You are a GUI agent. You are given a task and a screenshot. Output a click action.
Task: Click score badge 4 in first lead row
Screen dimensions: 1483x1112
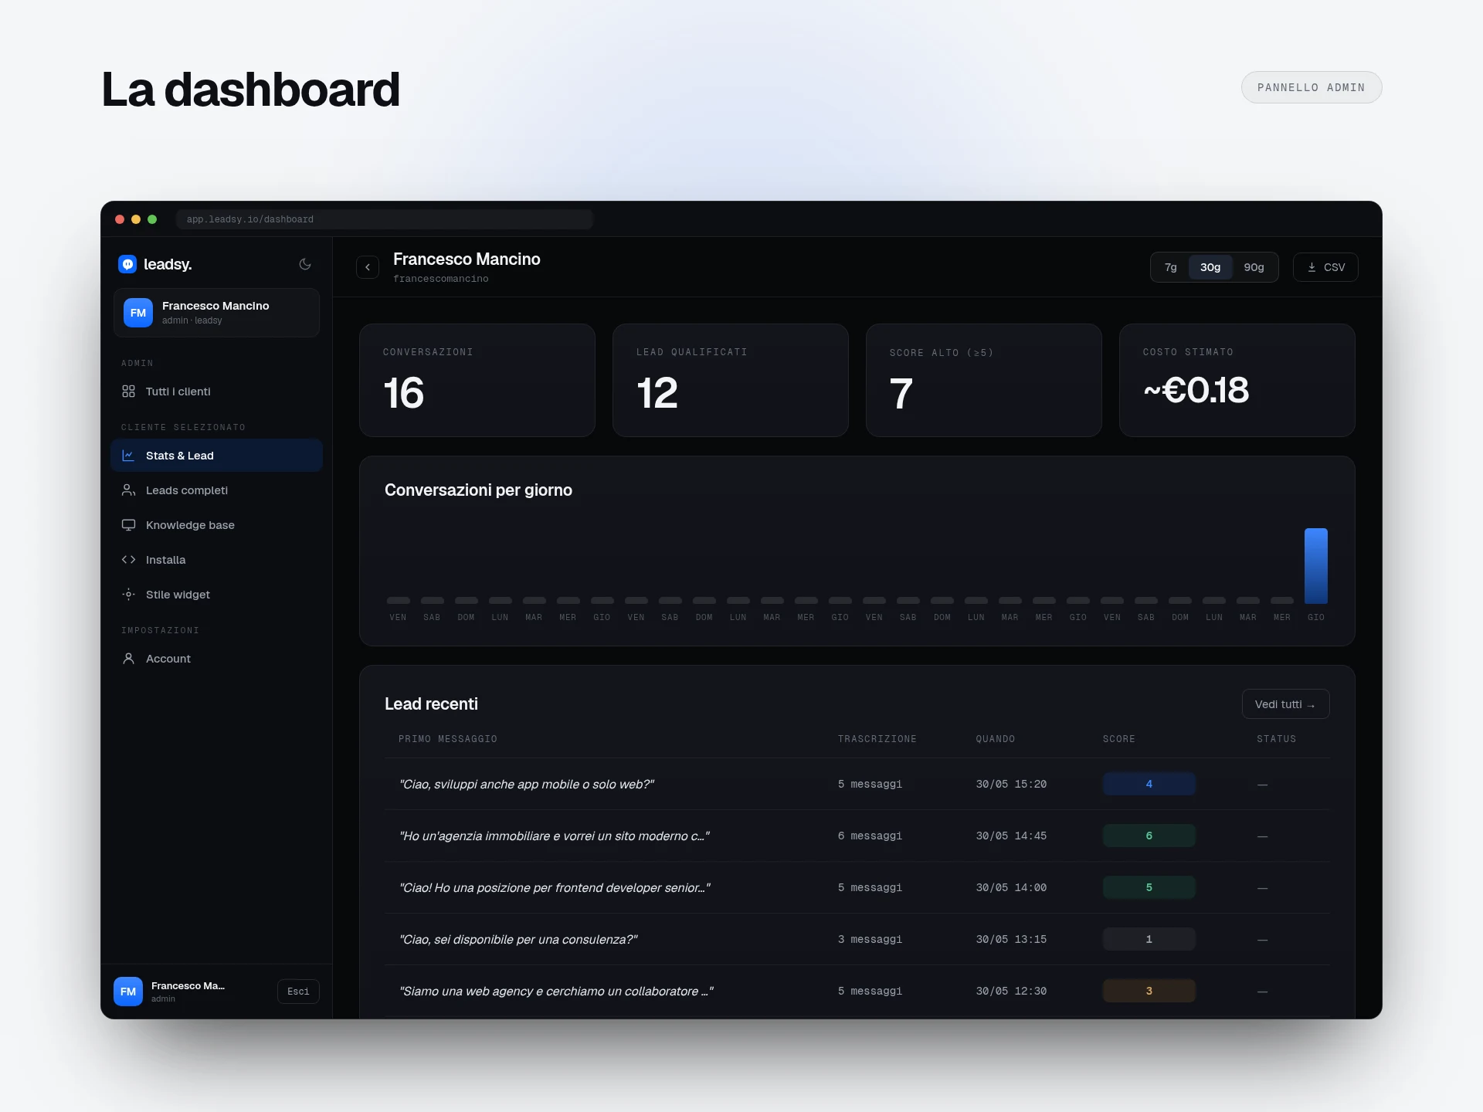point(1149,784)
